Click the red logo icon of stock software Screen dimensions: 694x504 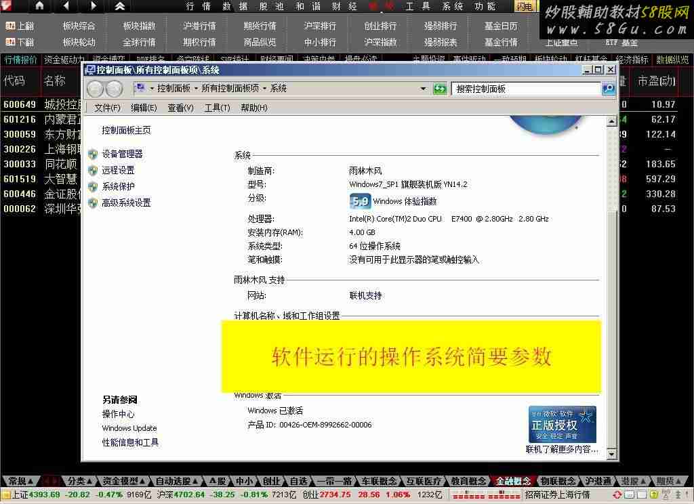6,5
